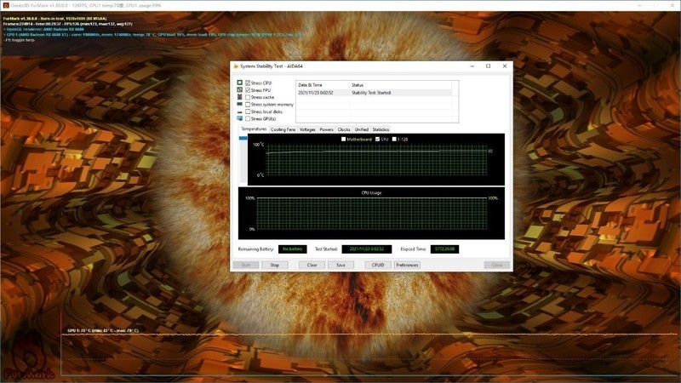The width and height of the screenshot is (681, 383).
Task: Open the Cooling Fans tab
Action: click(x=283, y=129)
